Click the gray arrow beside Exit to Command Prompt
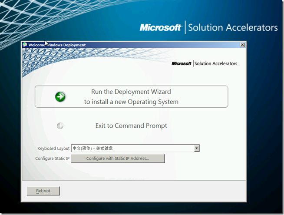Screen dimensions: 284x215 click(x=60, y=126)
